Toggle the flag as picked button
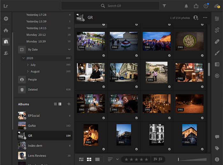This screenshot has width=223, height=165. tap(155, 159)
